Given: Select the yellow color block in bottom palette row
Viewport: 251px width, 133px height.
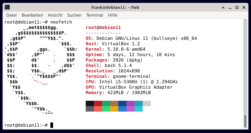Looking at the screenshot, I should (114, 109).
